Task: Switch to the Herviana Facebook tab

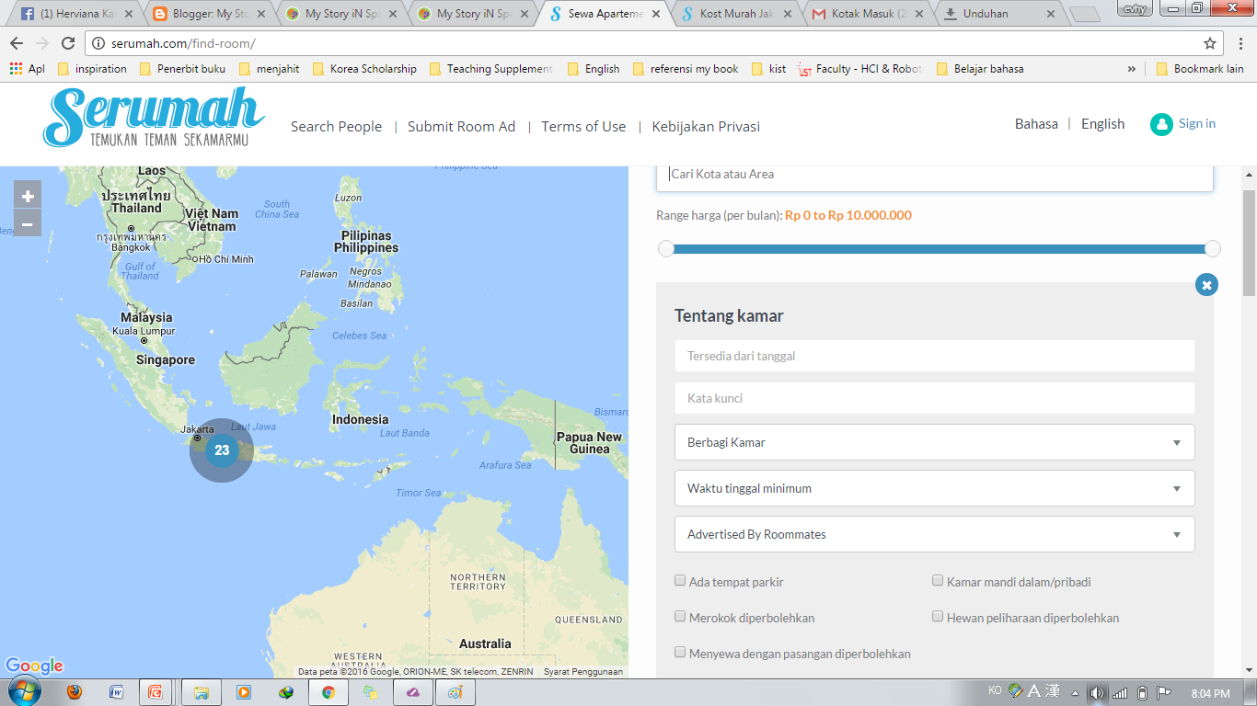Action: pos(77,14)
